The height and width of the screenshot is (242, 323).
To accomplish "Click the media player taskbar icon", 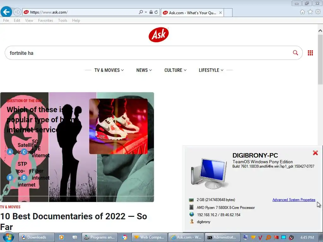I will [62, 237].
